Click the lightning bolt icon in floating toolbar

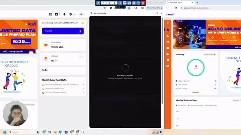pyautogui.click(x=120, y=3)
